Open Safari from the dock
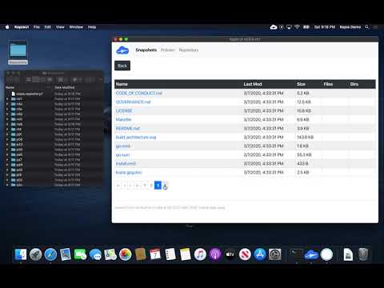 [50, 254]
